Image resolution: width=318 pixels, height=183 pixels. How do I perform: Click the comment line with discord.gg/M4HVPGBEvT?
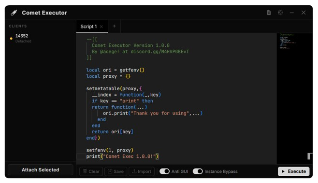140,52
